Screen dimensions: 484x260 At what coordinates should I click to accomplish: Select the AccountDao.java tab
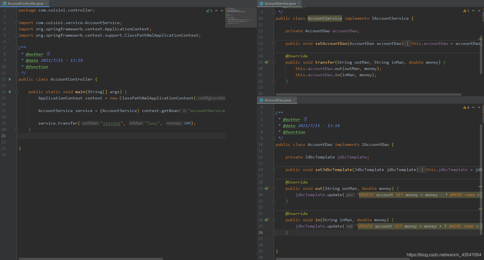coord(277,100)
